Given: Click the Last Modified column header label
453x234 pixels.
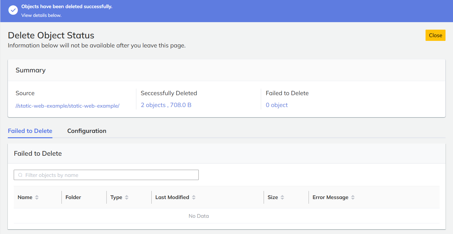Looking at the screenshot, I should (172, 197).
